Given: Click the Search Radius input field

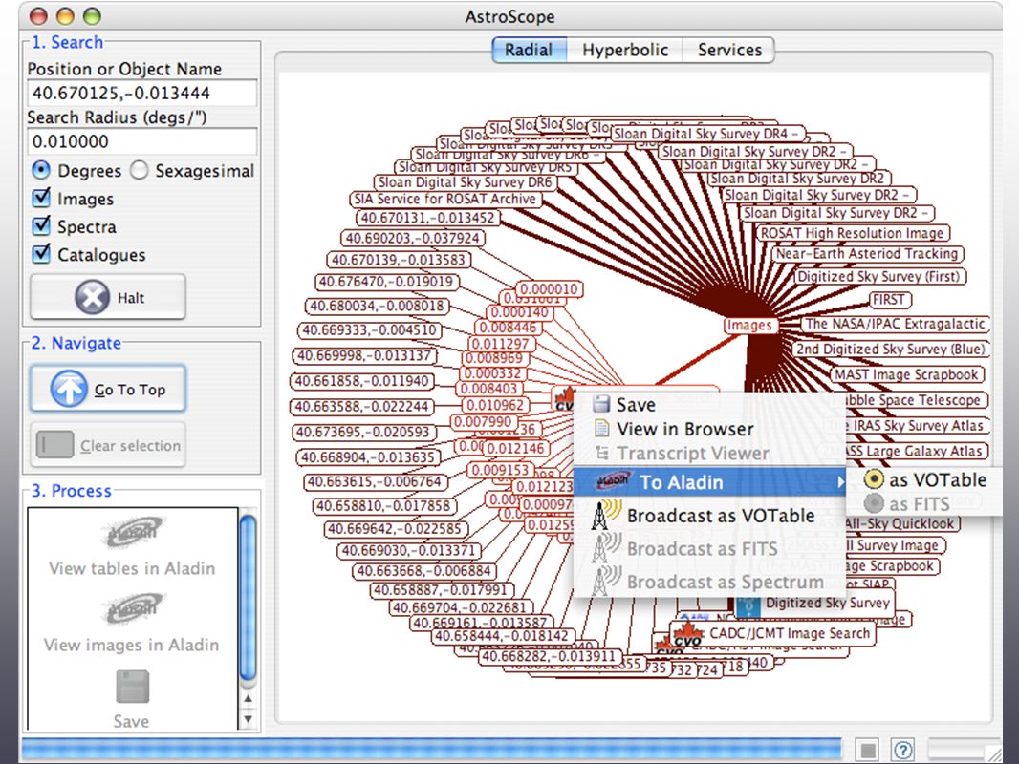Looking at the screenshot, I should pyautogui.click(x=142, y=141).
